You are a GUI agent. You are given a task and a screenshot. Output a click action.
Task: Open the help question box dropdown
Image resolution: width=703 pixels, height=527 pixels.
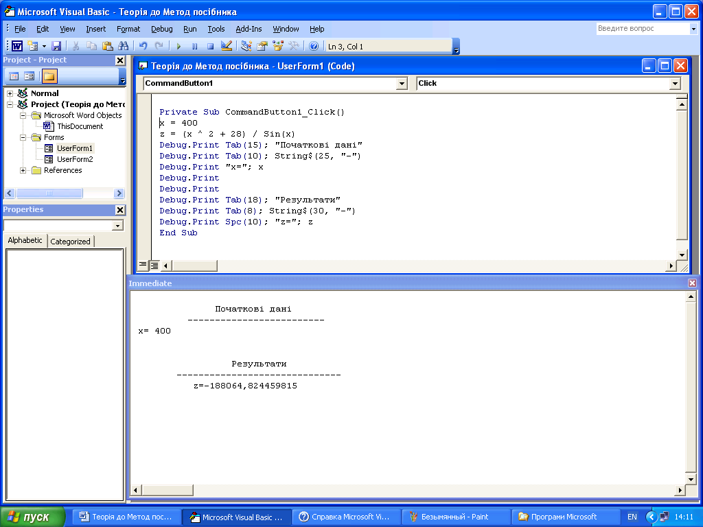(x=693, y=29)
